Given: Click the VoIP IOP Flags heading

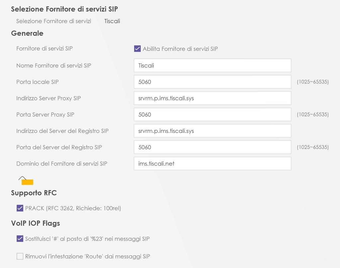Looking at the screenshot, I should pyautogui.click(x=36, y=223).
